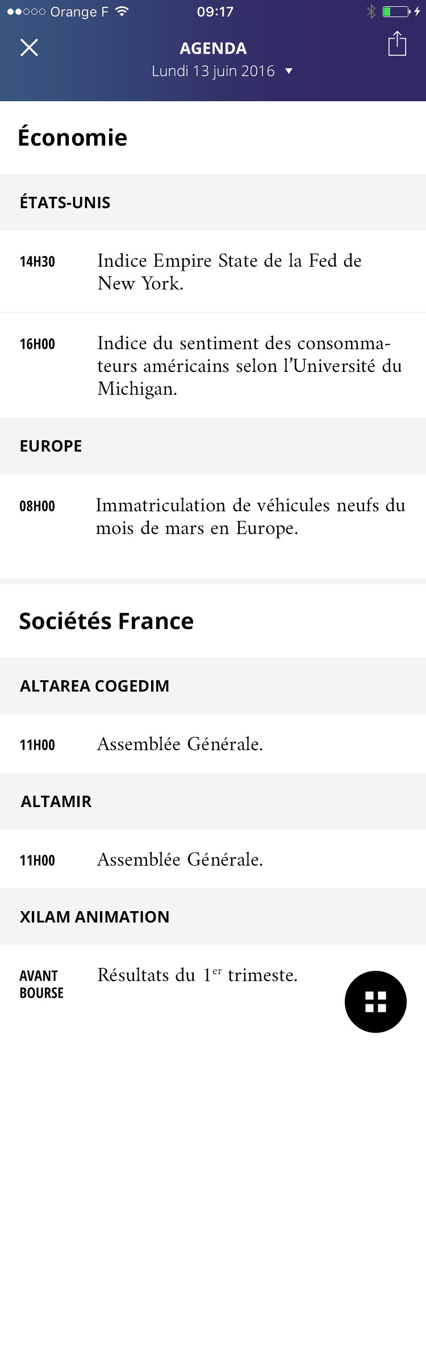Open Xilam first quarter results entry
Image resolution: width=426 pixels, height=1365 pixels.
pos(197,975)
